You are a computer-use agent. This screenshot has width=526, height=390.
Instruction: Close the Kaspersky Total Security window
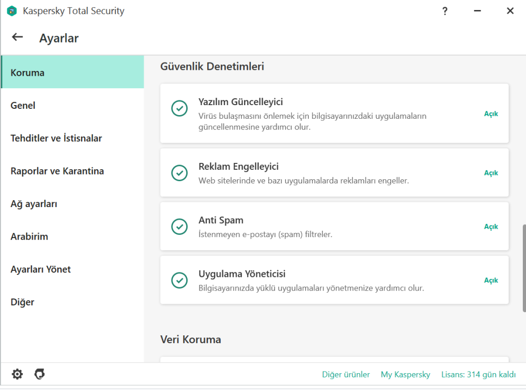(510, 11)
